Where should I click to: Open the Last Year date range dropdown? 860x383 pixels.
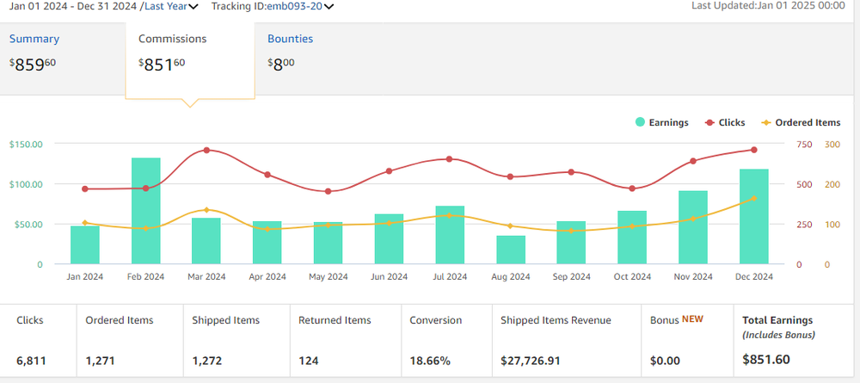pos(169,6)
